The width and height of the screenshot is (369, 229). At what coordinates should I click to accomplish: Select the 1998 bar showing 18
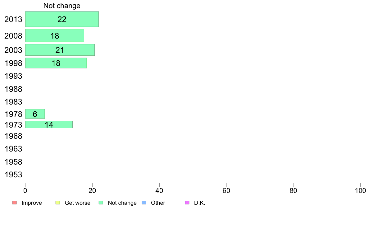[x=56, y=63]
